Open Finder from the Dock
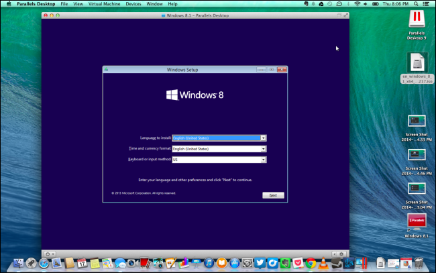This screenshot has width=436, height=273. coord(18,263)
